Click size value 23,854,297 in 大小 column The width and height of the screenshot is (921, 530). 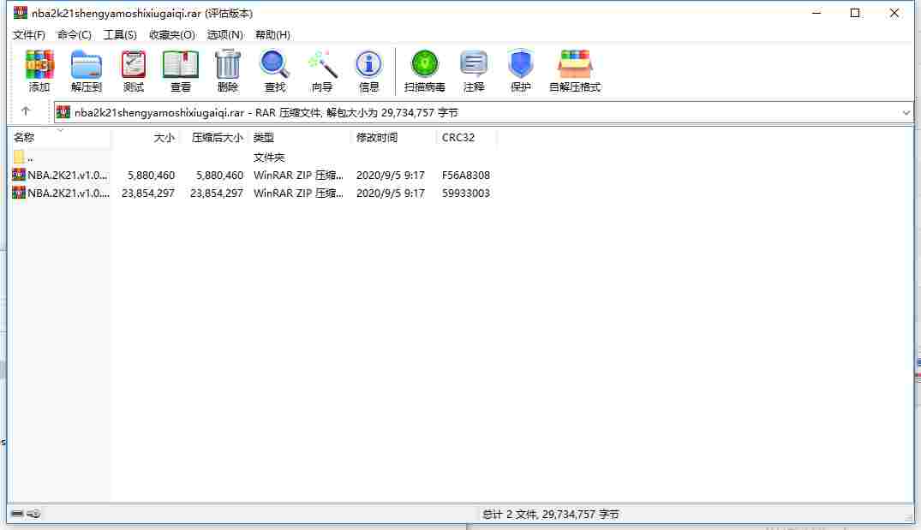coord(148,194)
